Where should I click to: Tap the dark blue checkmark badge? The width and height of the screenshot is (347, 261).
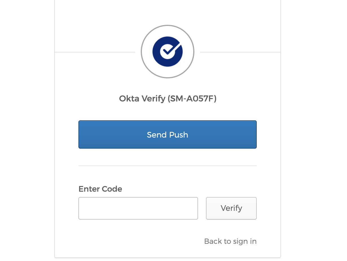tap(168, 52)
